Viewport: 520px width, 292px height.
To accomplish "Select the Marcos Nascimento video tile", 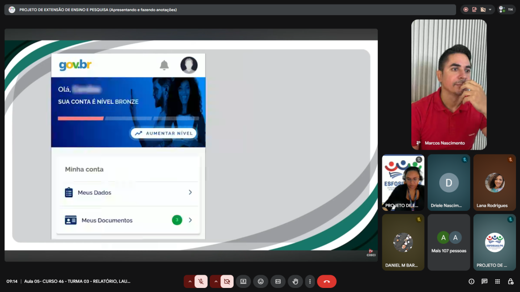I will click(448, 85).
